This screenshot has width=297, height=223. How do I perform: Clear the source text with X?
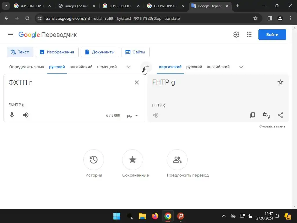click(137, 82)
